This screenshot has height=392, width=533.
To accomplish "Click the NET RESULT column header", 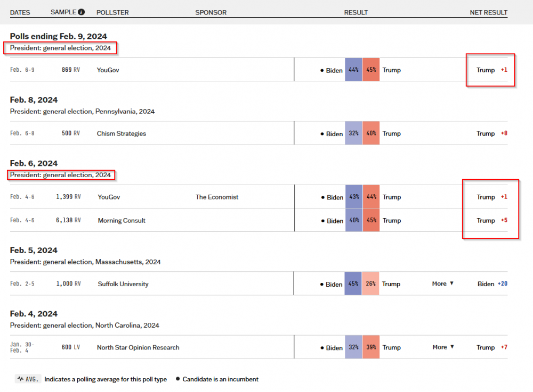I will pos(488,12).
